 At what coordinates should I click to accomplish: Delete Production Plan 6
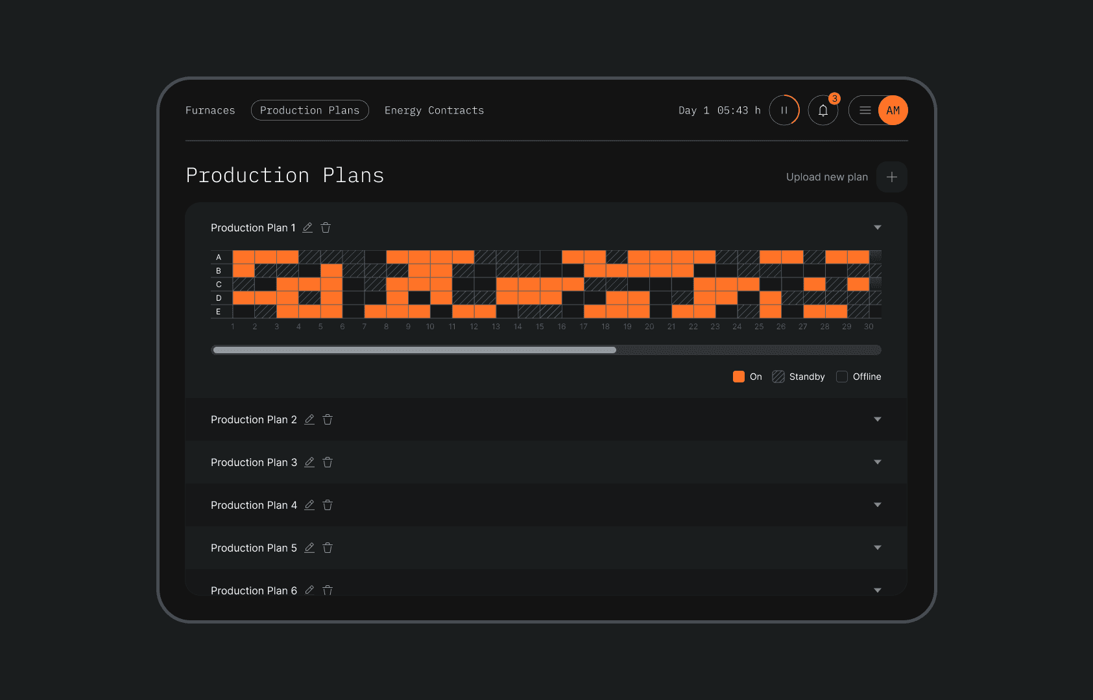(x=328, y=590)
